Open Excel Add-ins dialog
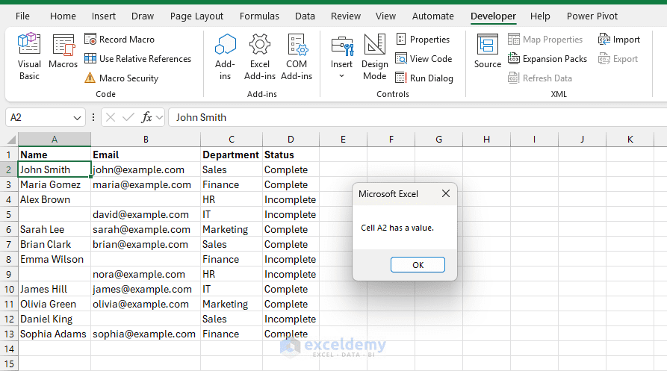 [260, 57]
